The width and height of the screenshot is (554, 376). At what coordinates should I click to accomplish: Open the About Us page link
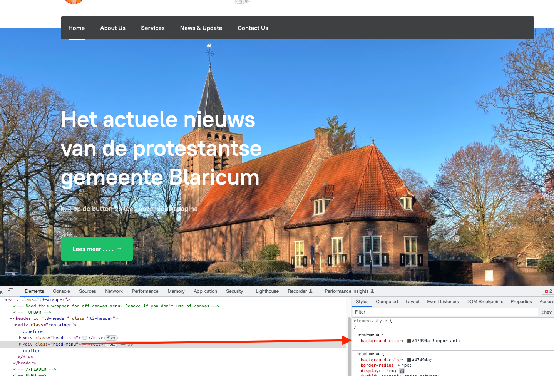113,28
